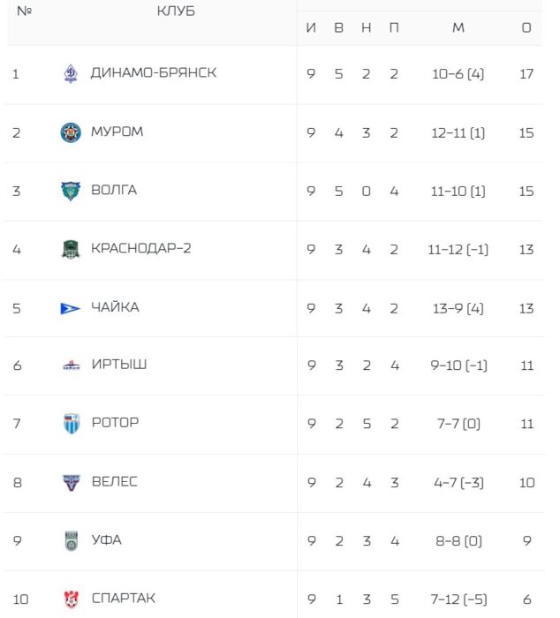This screenshot has width=560, height=618.
Task: Click the О points column header
Action: click(526, 27)
